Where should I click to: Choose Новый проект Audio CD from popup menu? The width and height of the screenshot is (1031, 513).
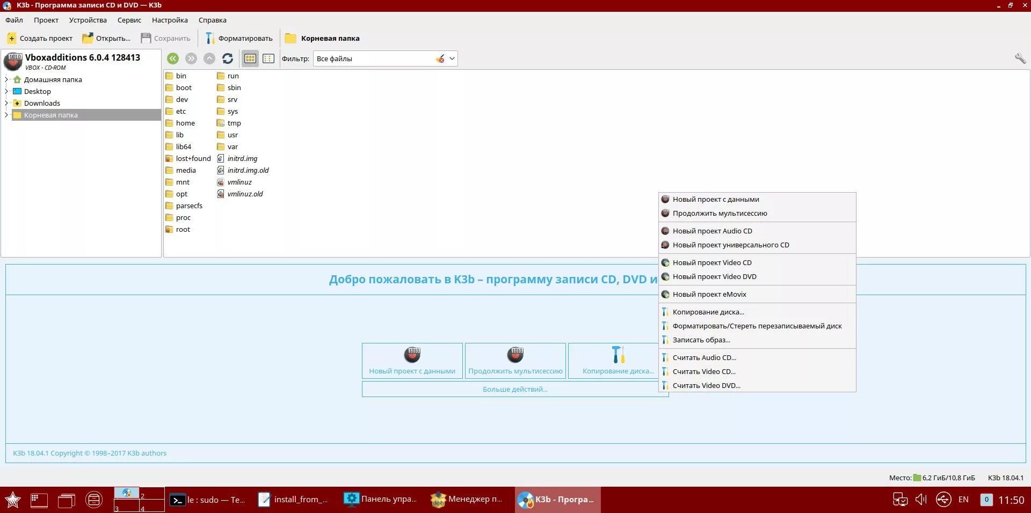(757, 231)
